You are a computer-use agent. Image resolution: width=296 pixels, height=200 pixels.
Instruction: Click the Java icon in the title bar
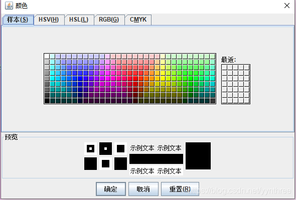pyautogui.click(x=9, y=6)
